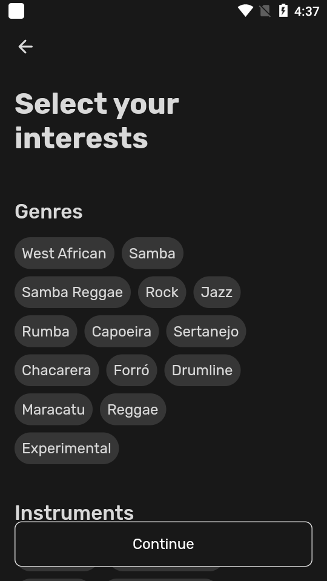Toggle the Samba genre chip
This screenshot has width=327, height=581.
click(x=153, y=254)
